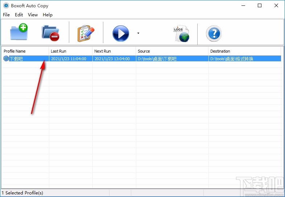
Task: Open the Logs viewer icon
Action: (x=181, y=33)
